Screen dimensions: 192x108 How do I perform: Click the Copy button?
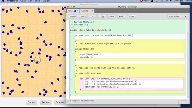click(102, 16)
